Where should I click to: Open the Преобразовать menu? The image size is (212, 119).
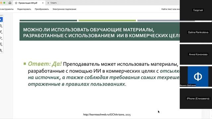(x=42, y=9)
